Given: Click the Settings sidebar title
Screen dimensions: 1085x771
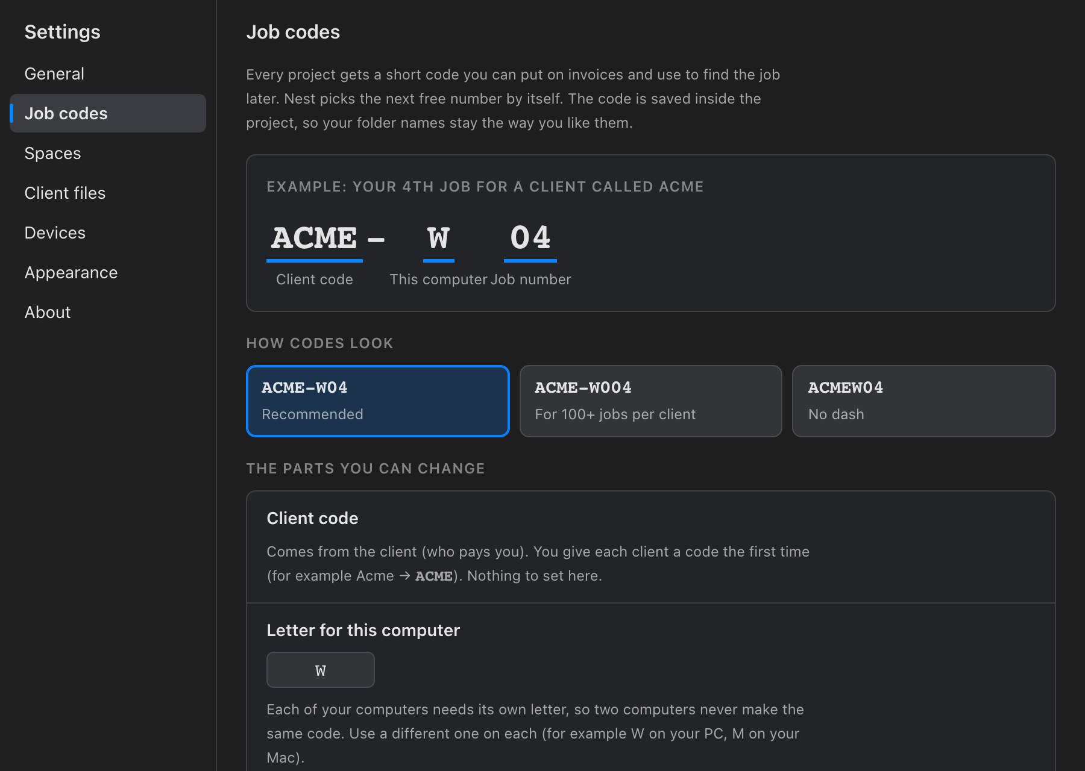Looking at the screenshot, I should (63, 32).
